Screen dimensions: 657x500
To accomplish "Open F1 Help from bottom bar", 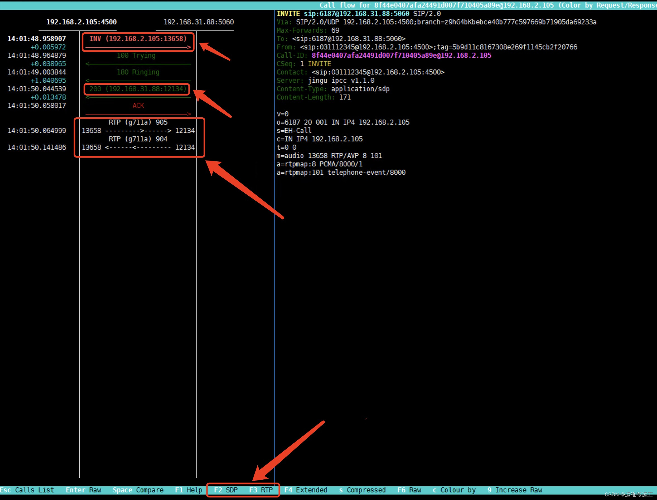I will click(x=188, y=490).
